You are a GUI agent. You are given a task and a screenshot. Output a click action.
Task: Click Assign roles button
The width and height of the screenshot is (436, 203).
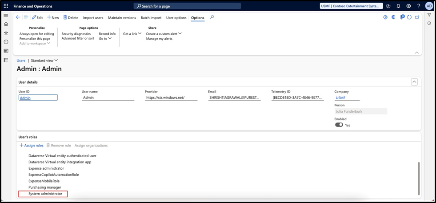tap(32, 146)
